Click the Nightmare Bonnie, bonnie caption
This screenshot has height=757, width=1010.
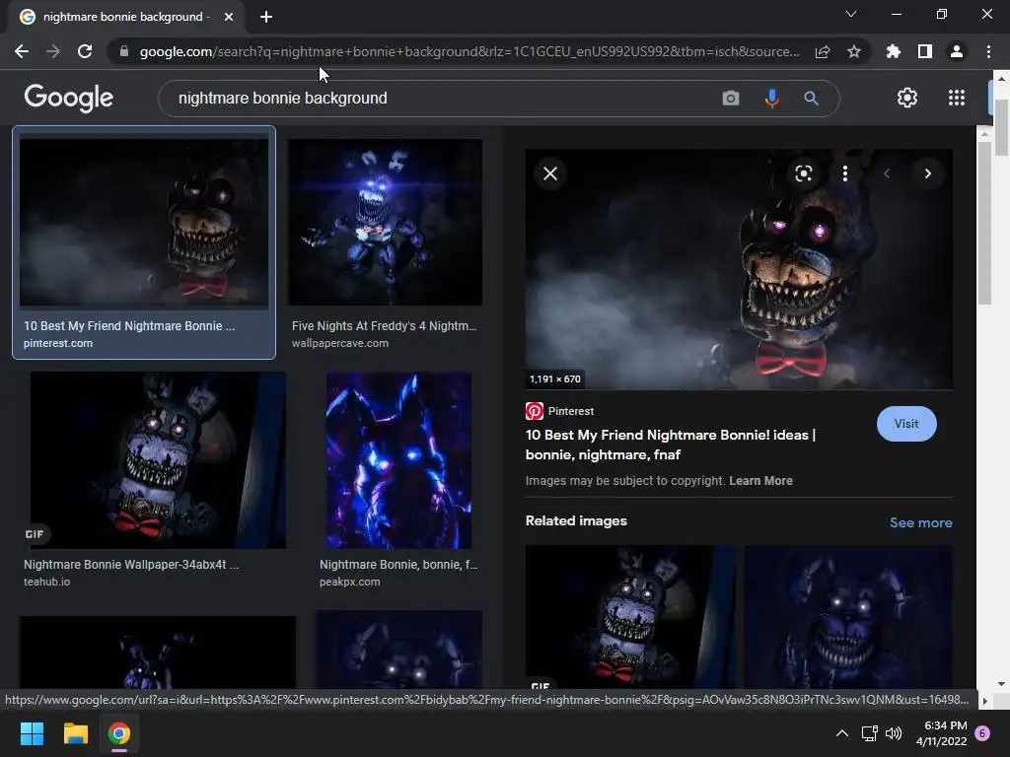pyautogui.click(x=398, y=565)
